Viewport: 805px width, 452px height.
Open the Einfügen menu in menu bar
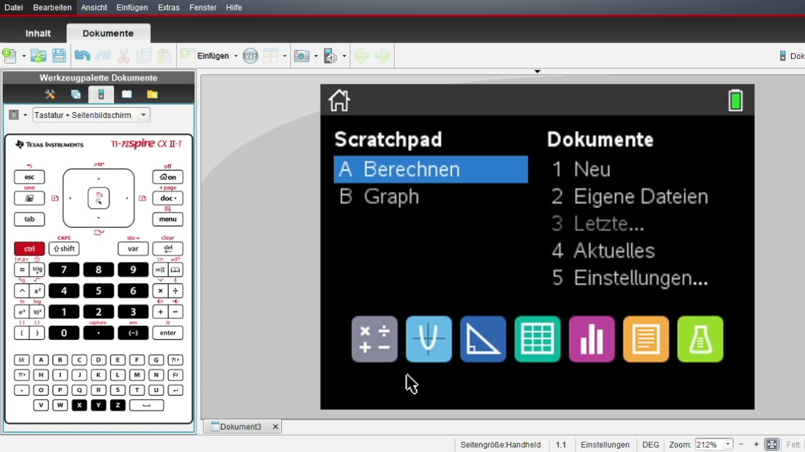[x=132, y=8]
